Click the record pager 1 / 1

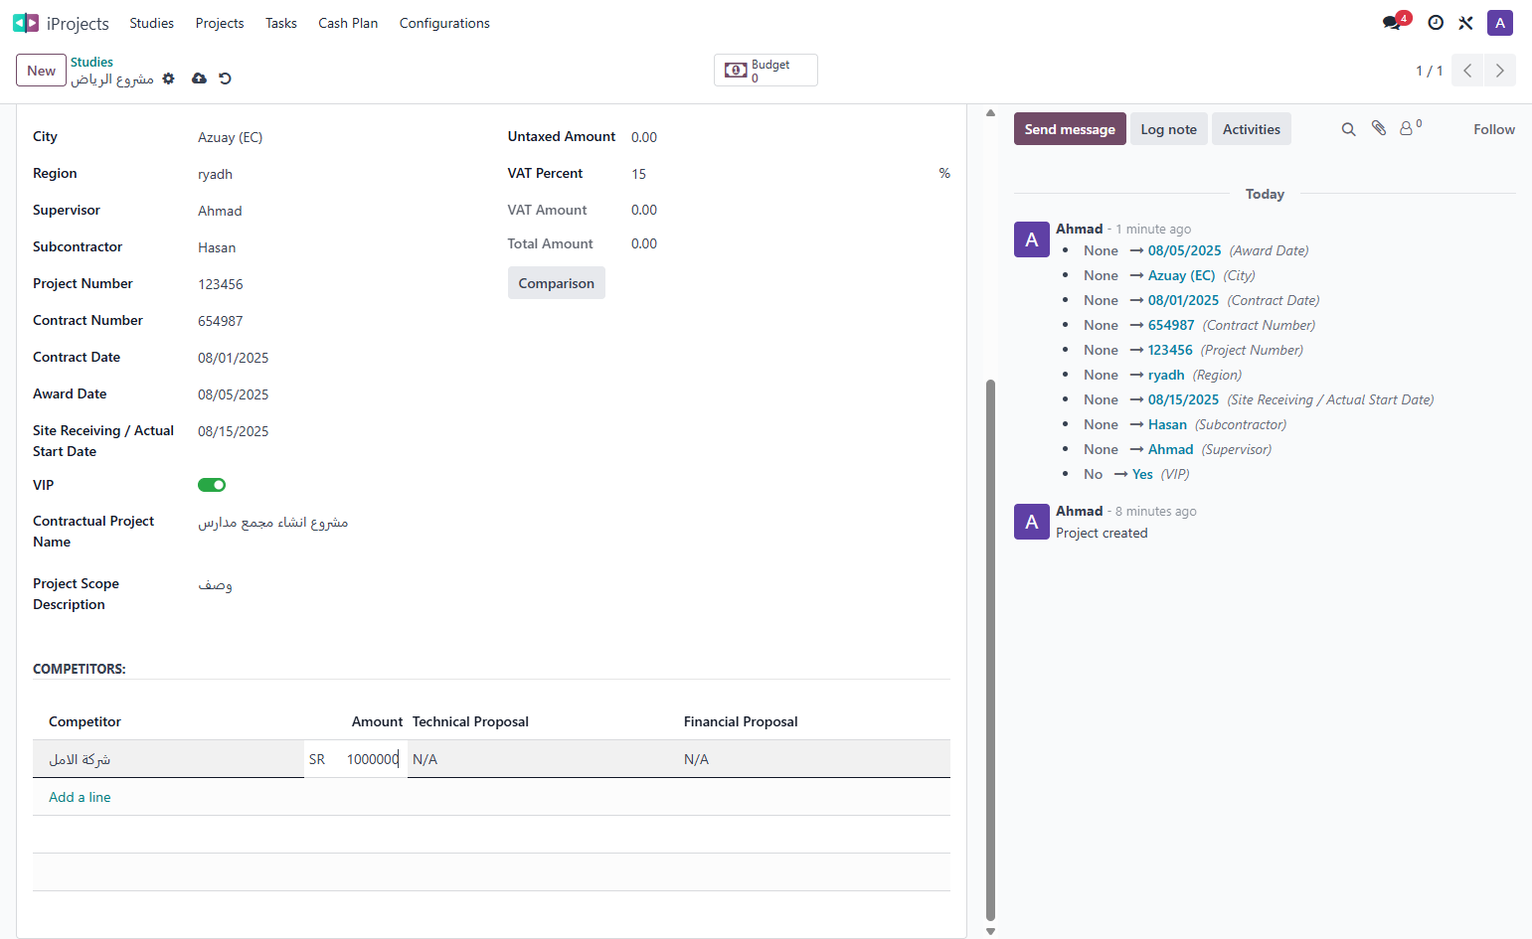click(x=1429, y=71)
